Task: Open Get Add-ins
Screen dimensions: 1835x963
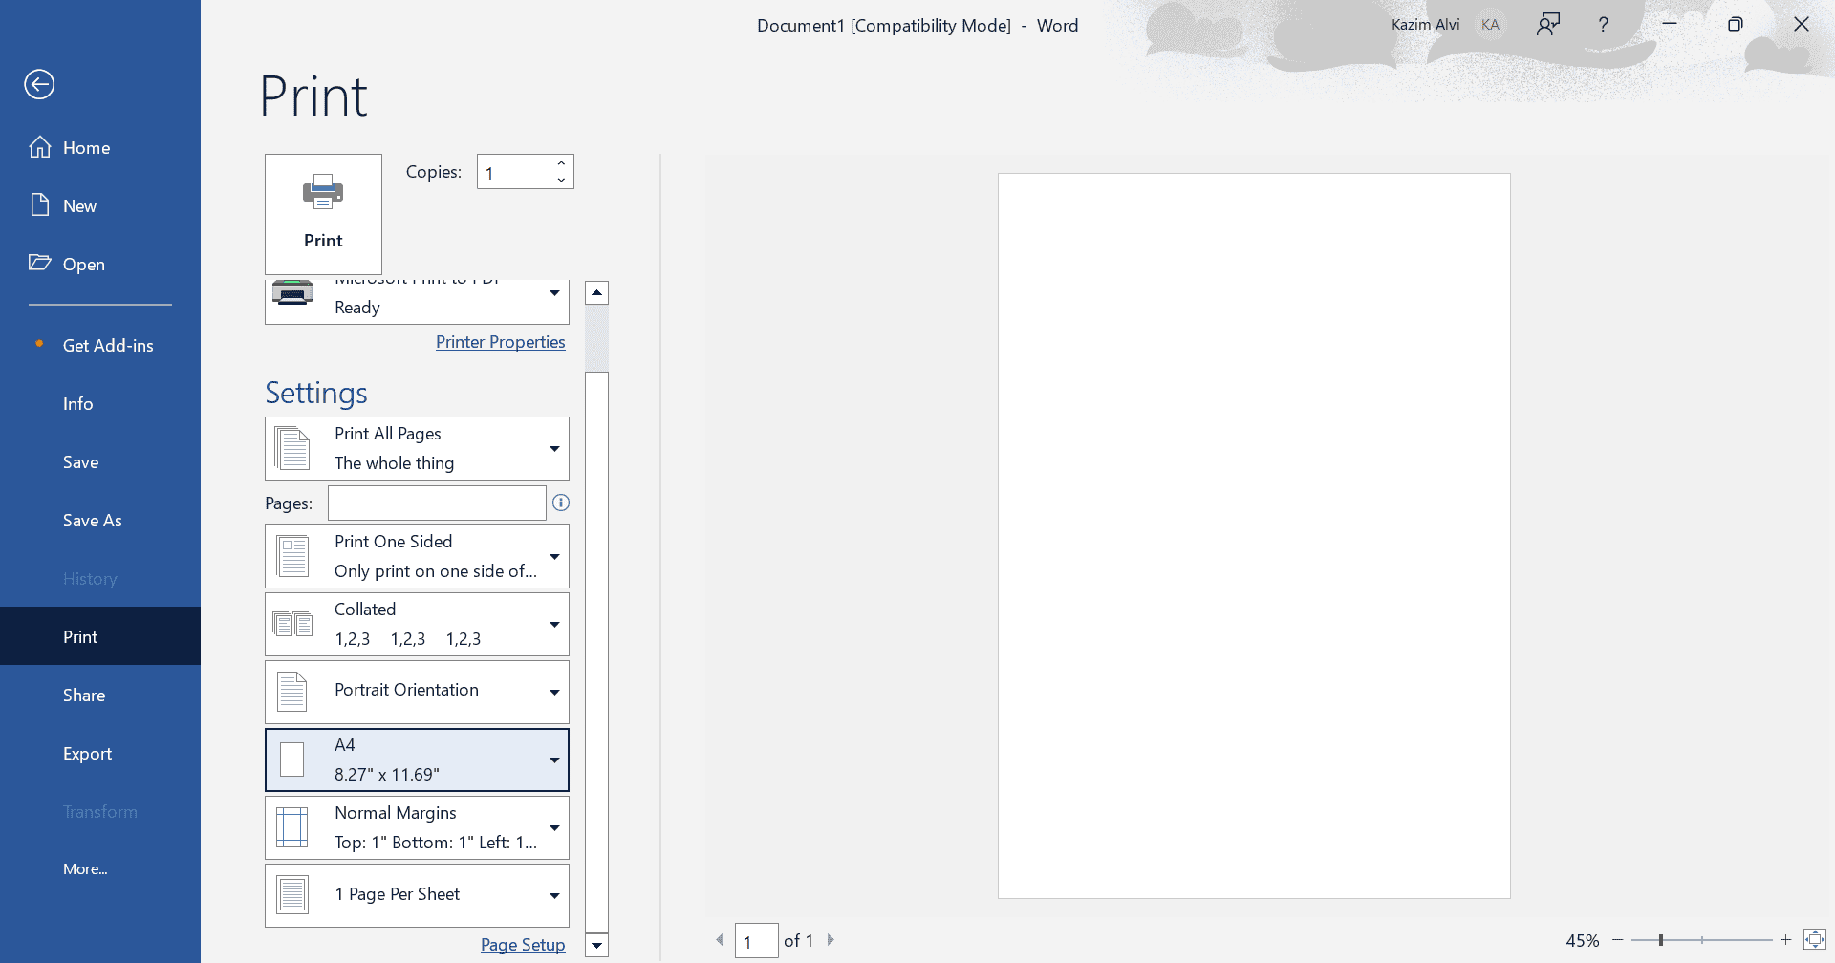Action: [x=100, y=346]
